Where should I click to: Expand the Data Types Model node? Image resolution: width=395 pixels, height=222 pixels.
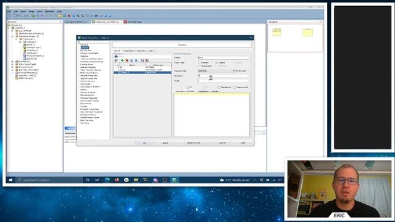(x=12, y=64)
